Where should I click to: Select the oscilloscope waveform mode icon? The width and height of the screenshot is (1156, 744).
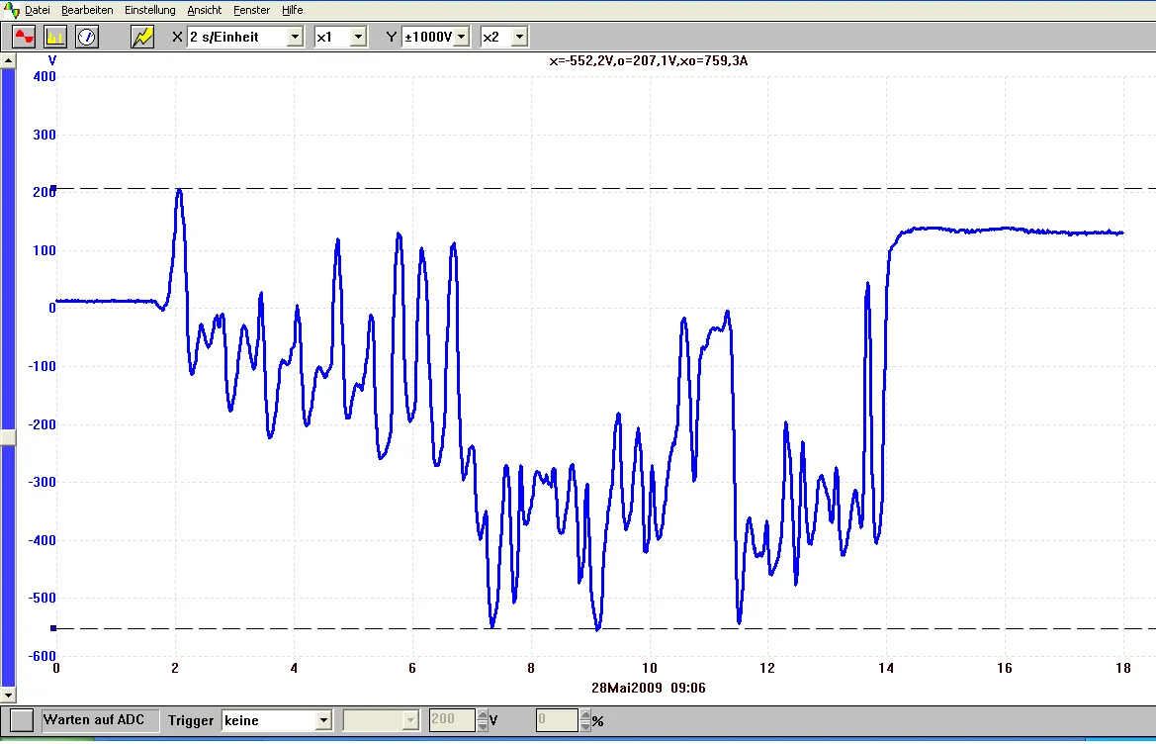click(x=24, y=37)
